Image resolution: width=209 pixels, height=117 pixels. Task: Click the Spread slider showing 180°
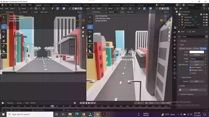coord(197,81)
